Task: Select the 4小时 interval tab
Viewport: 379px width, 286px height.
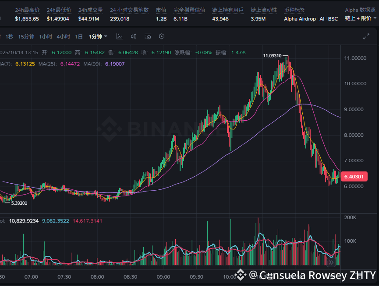Action: pos(64,37)
